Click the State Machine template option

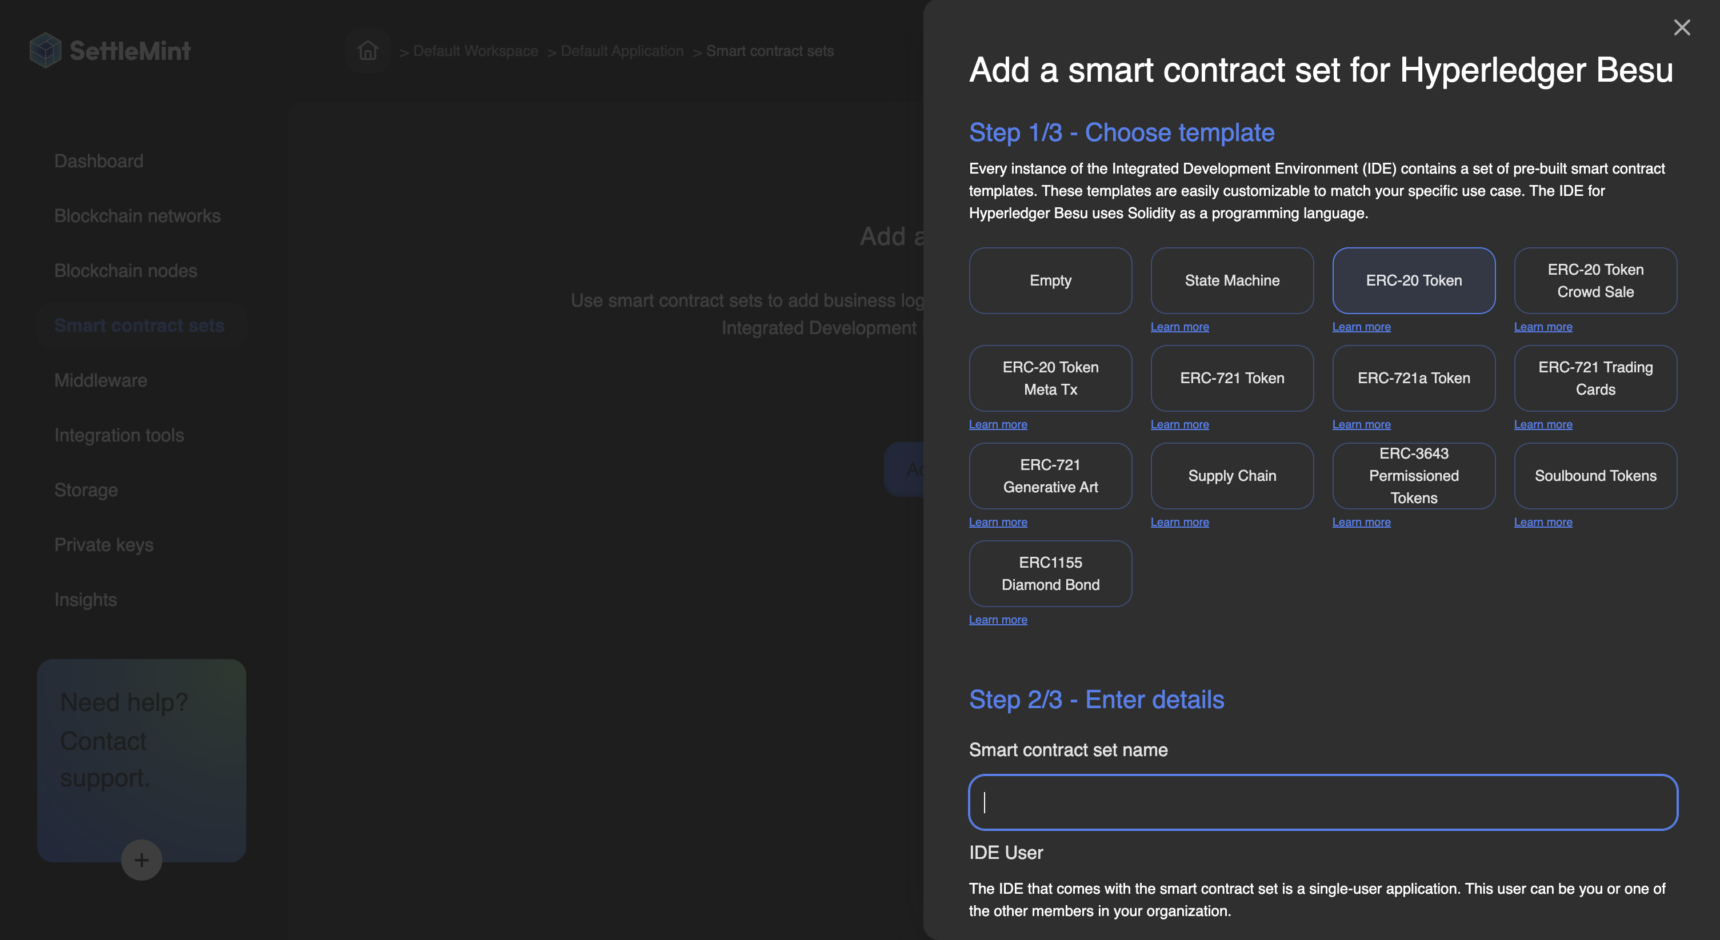[x=1233, y=280]
